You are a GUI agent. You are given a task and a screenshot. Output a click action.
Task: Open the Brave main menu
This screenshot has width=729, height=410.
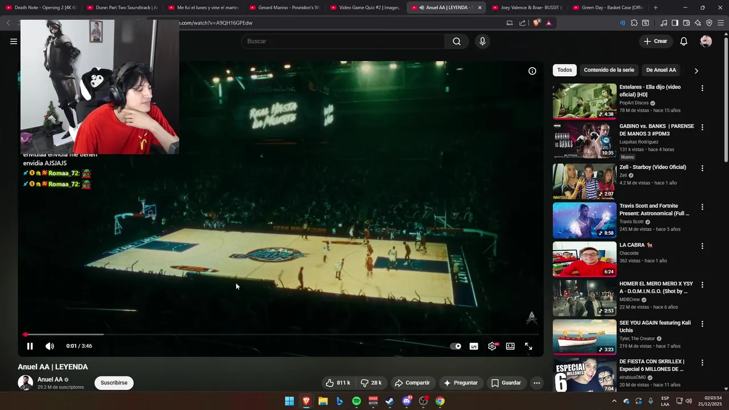720,23
